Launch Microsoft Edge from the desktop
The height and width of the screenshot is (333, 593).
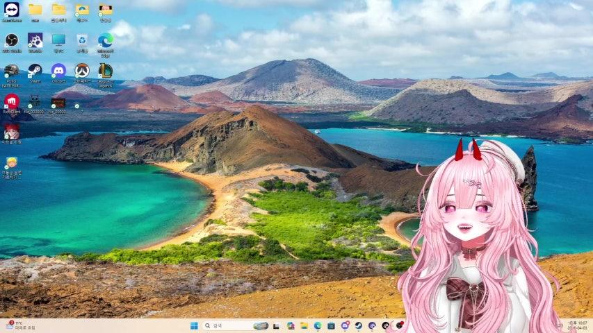click(106, 44)
